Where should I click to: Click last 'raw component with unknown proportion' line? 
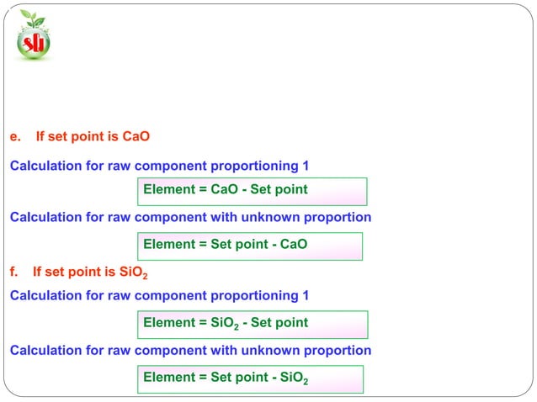tap(190, 351)
